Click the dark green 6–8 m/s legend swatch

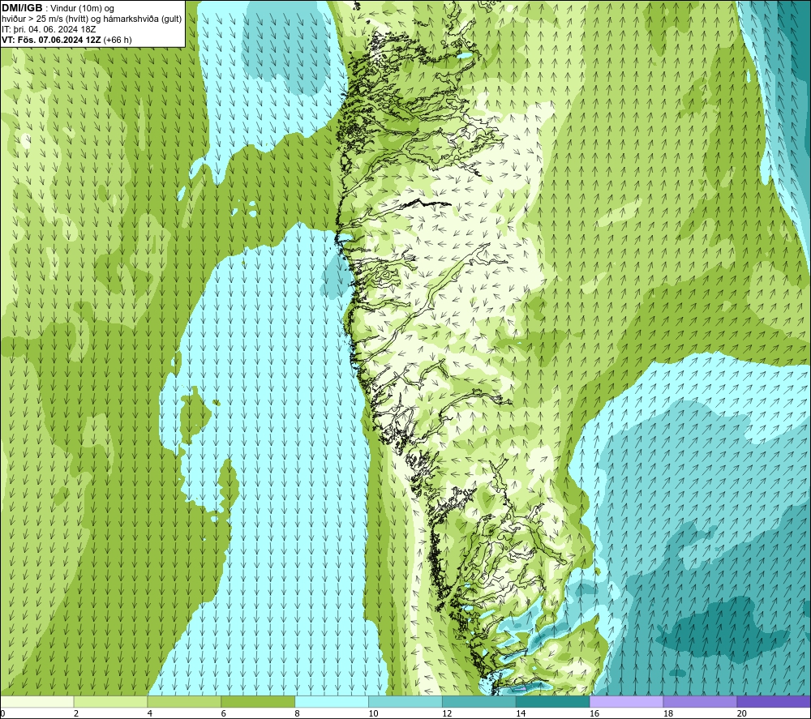258,702
